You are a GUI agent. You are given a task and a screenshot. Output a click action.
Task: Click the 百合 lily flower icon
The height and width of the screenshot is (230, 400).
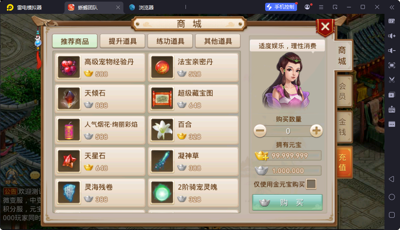(162, 130)
